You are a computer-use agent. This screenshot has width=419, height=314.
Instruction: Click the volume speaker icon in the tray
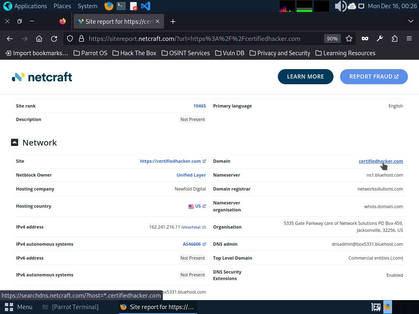tap(340, 6)
